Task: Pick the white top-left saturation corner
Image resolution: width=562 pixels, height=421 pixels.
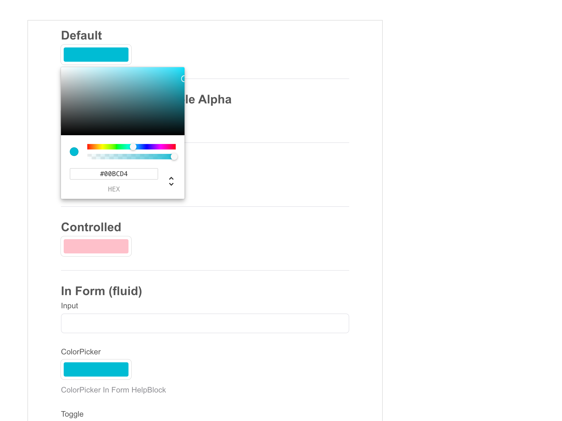Action: tap(62, 68)
